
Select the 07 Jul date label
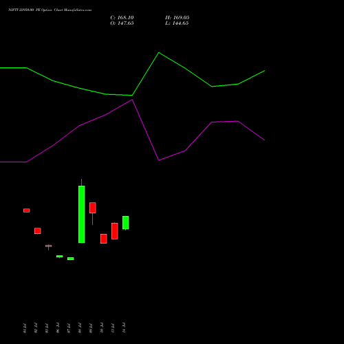tap(69, 328)
